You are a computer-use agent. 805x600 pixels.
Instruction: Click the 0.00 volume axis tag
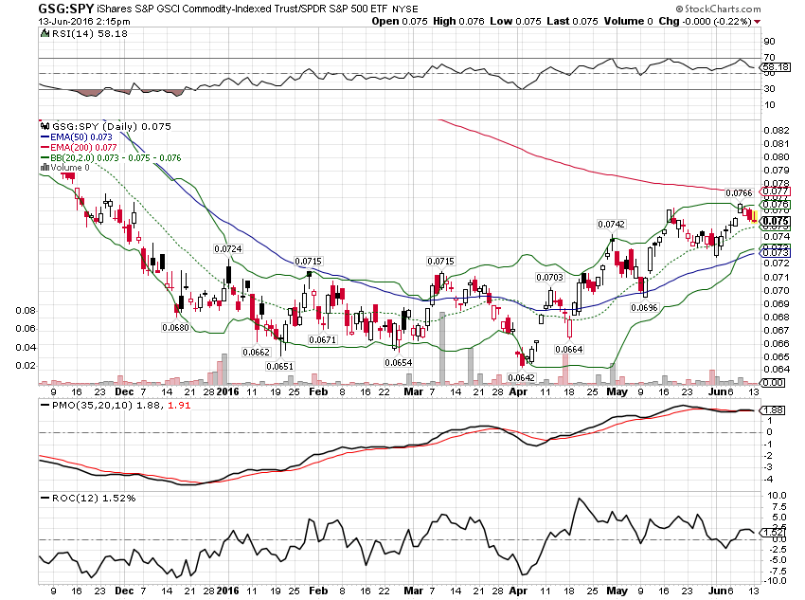coord(774,383)
